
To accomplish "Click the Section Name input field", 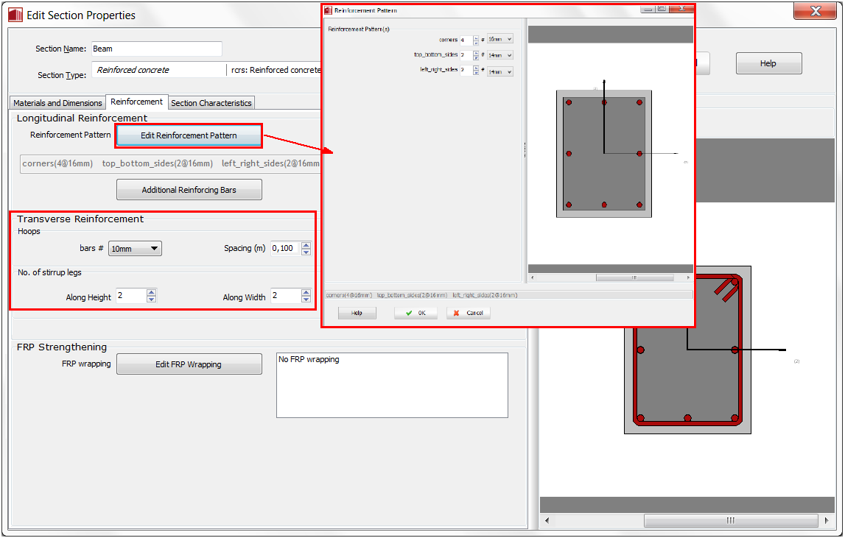I will point(156,49).
